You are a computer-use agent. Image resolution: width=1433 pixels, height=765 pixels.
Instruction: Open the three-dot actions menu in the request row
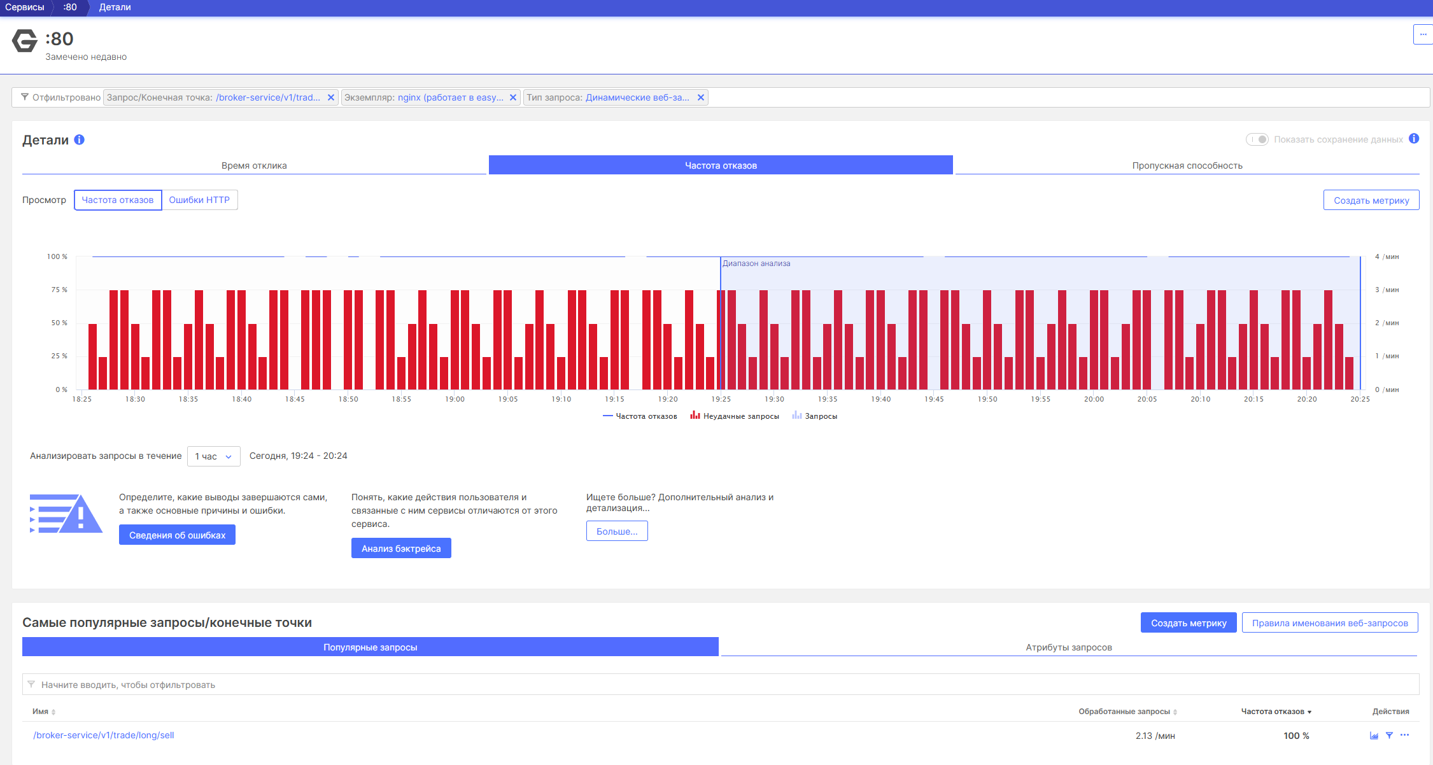click(1404, 735)
